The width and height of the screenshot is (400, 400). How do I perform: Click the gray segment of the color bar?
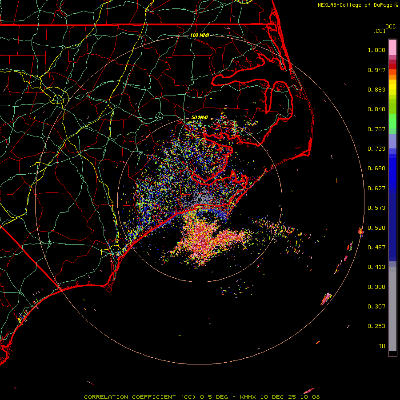(x=392, y=309)
